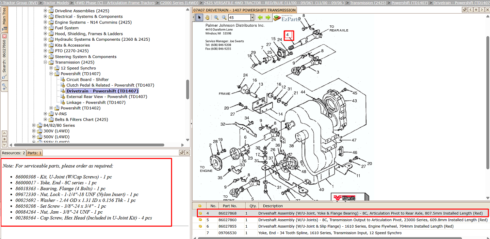Viewport: 490px width, 239px height.
Task: Activate the hand pan tool
Action: pos(207,18)
